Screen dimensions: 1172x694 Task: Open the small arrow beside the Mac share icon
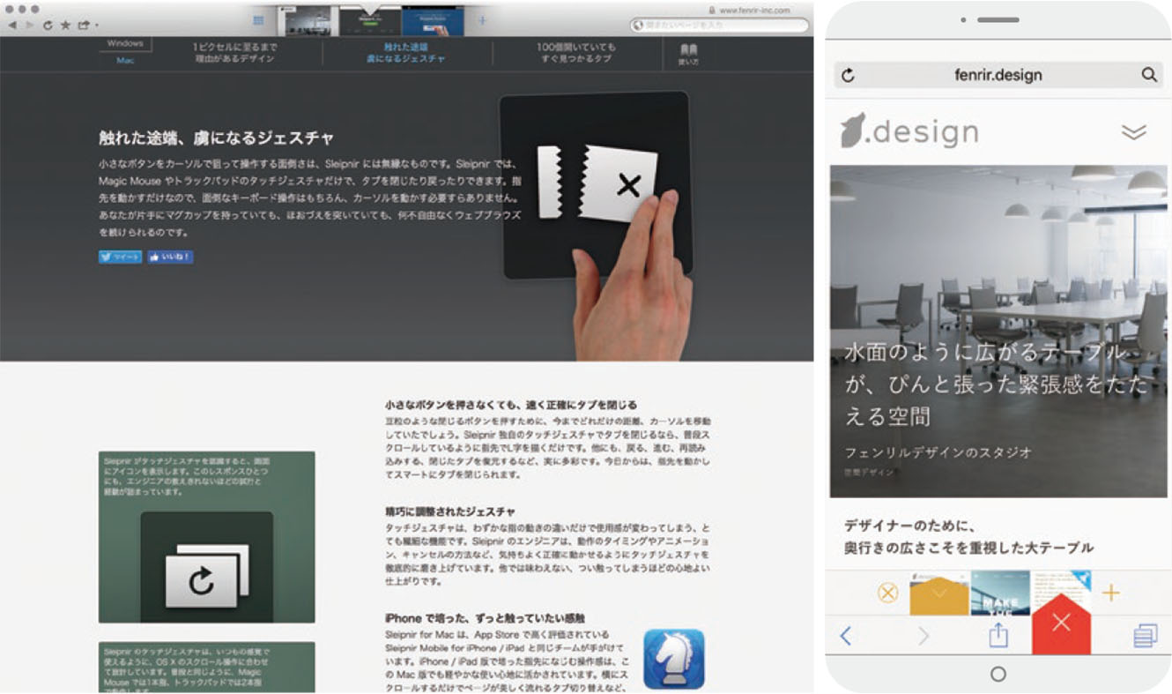coord(96,26)
